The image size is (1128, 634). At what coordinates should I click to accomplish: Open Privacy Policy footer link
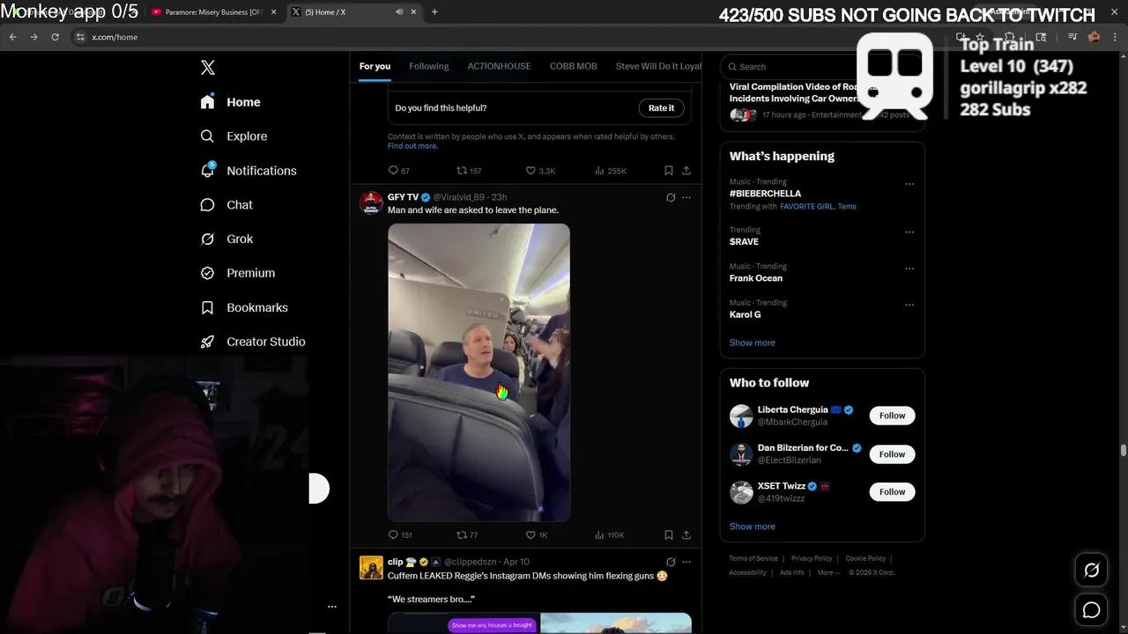pyautogui.click(x=812, y=558)
